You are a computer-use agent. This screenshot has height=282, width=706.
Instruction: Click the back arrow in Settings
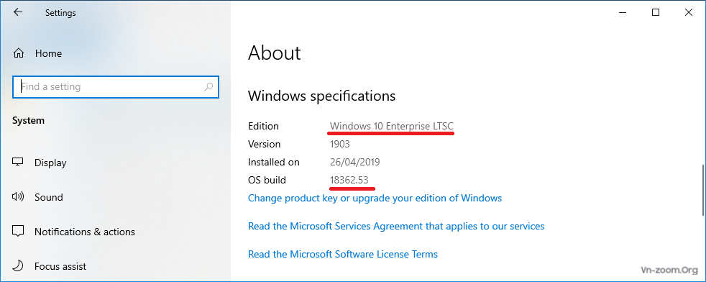click(x=18, y=13)
